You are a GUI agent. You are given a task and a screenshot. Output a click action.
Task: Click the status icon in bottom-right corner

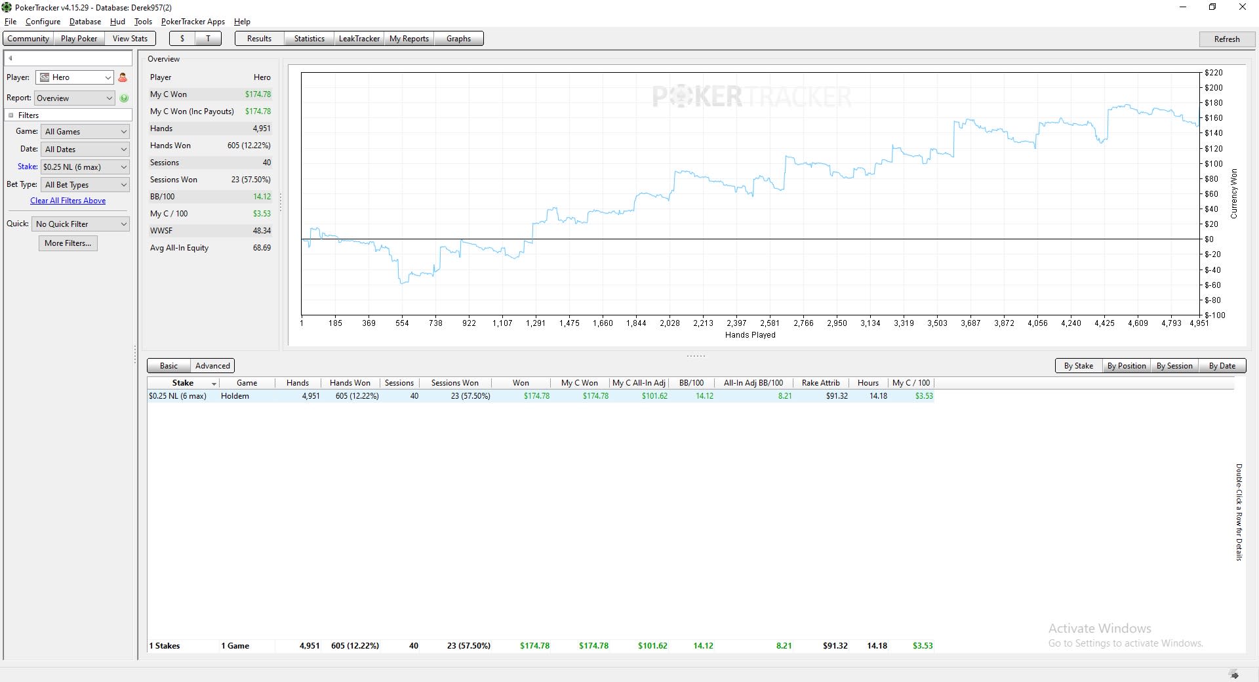pyautogui.click(x=1234, y=675)
